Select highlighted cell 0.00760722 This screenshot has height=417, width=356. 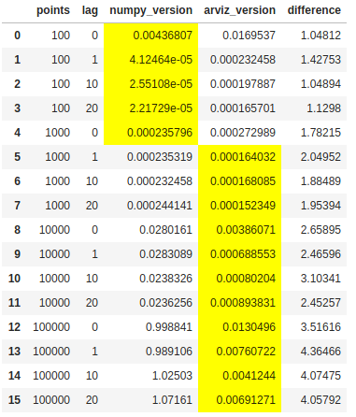tap(239, 352)
